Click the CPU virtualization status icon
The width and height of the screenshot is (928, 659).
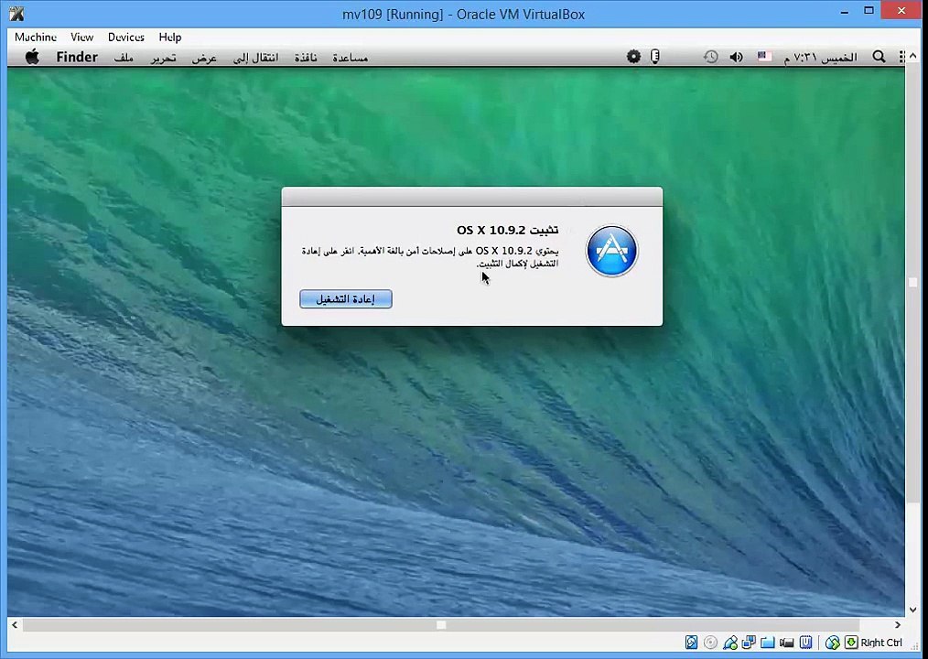tap(805, 642)
